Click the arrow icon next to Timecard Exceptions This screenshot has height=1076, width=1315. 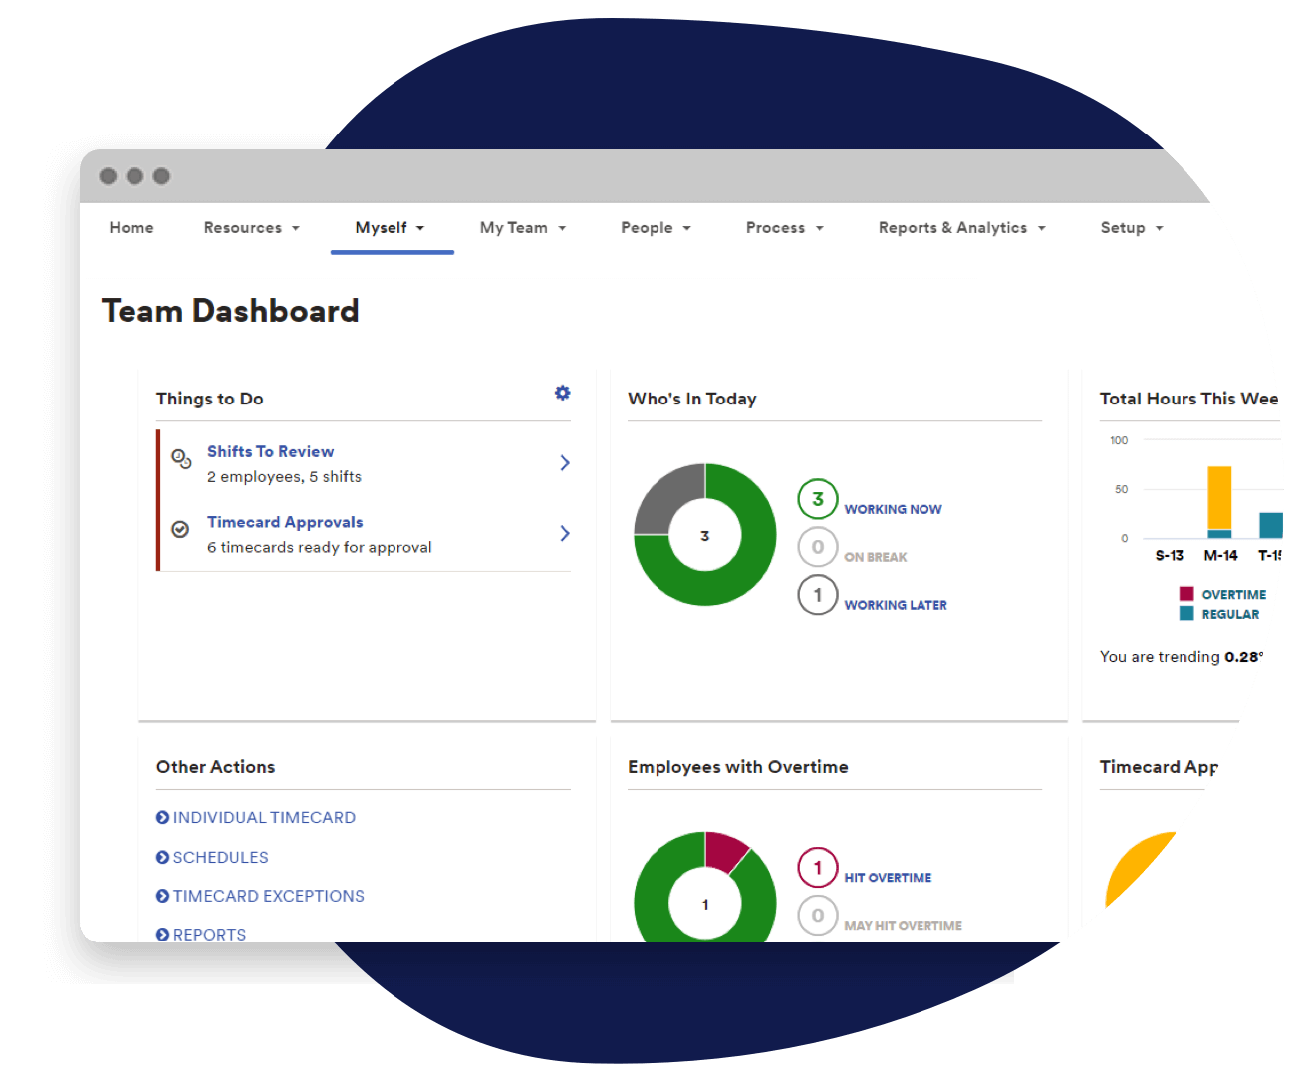(x=162, y=895)
